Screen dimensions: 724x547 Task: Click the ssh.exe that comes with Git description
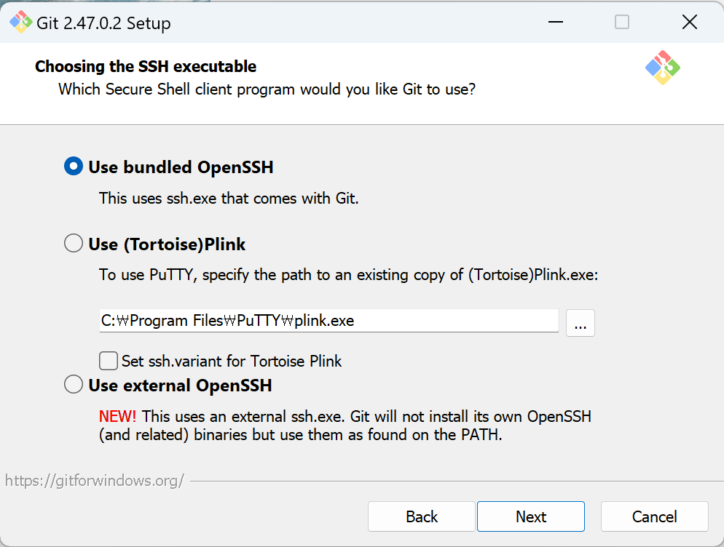(x=229, y=199)
